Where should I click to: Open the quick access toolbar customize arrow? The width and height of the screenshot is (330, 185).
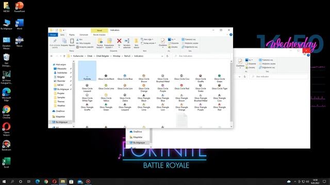[x=63, y=30]
